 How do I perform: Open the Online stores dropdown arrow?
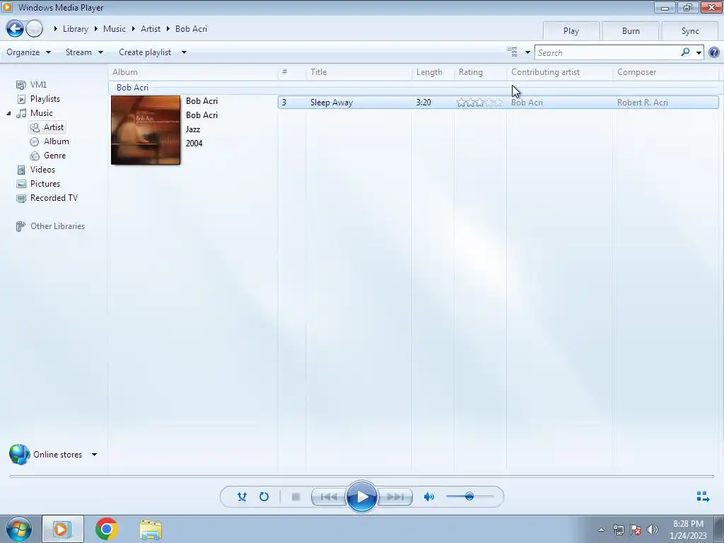[94, 455]
